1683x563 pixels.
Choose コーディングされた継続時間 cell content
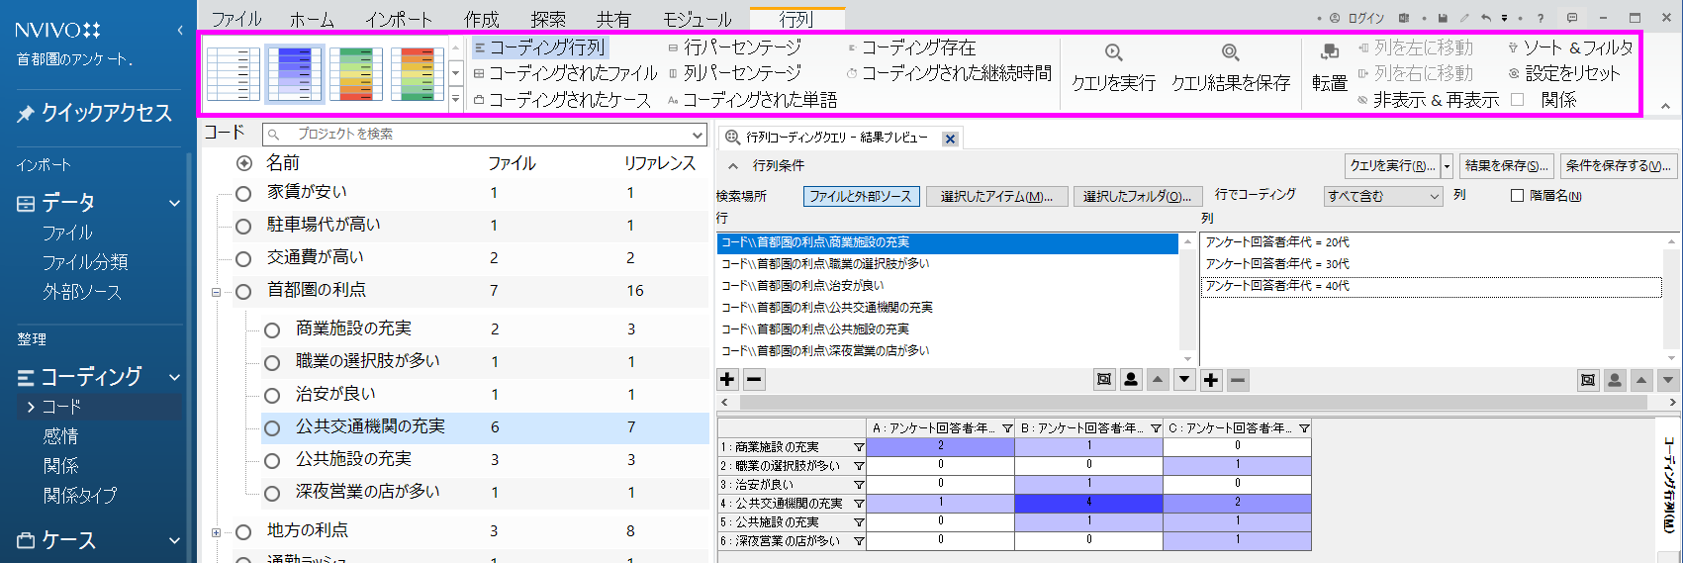tap(949, 73)
